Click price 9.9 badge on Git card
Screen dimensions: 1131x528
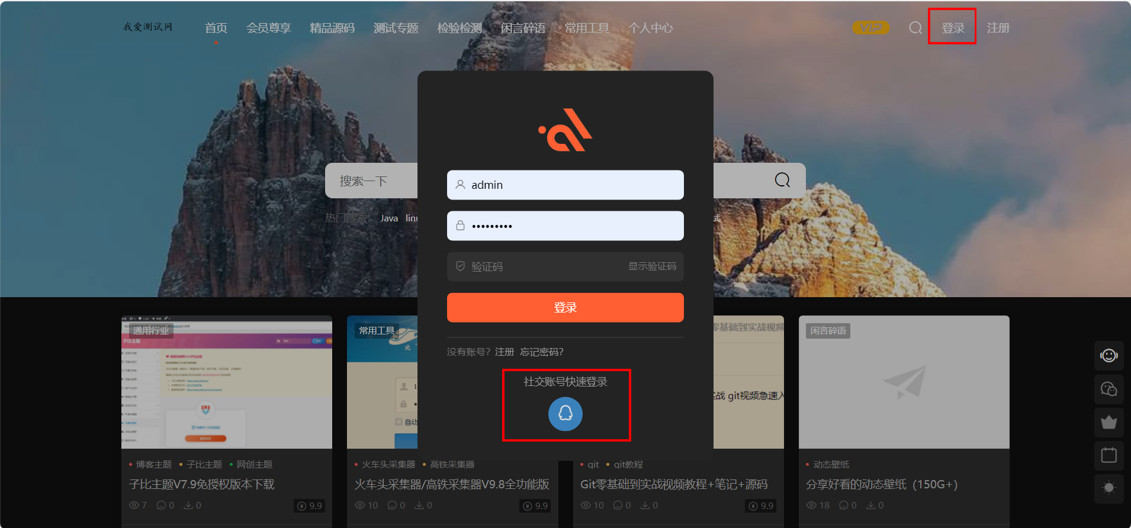click(761, 506)
